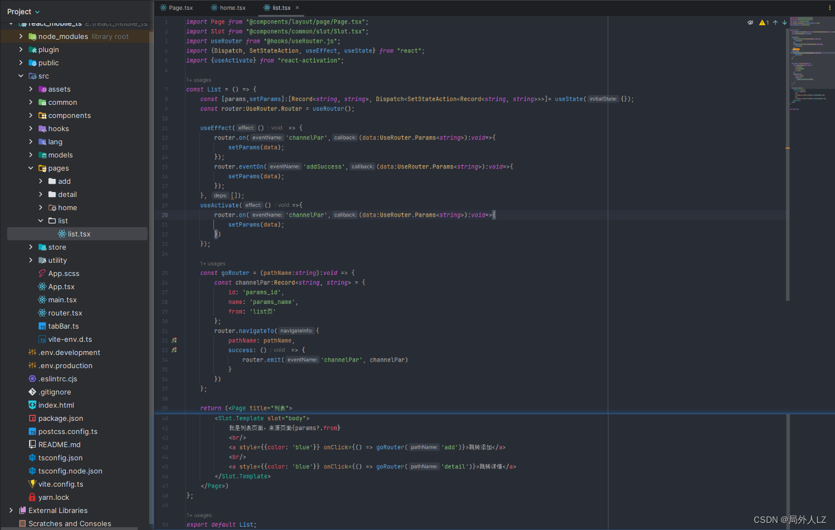Expand the plugin folder
The image size is (835, 530).
point(21,49)
